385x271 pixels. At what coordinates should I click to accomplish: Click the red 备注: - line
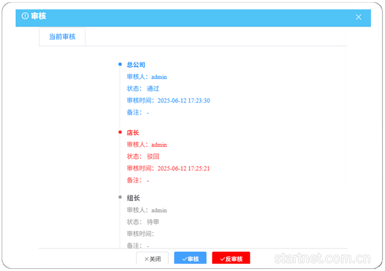(x=138, y=180)
